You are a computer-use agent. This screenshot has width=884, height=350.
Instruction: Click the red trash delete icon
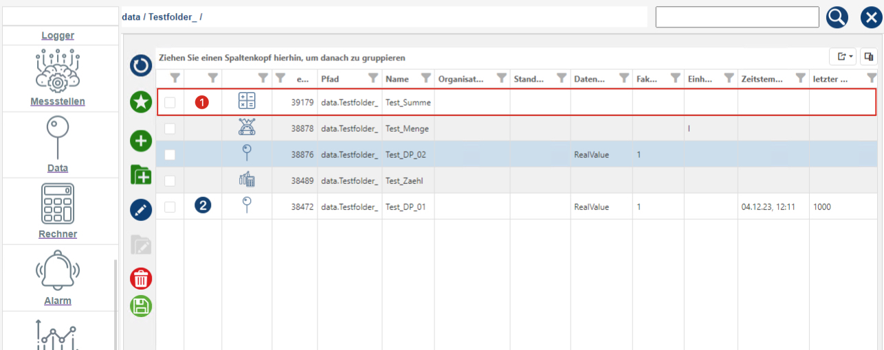click(x=141, y=279)
